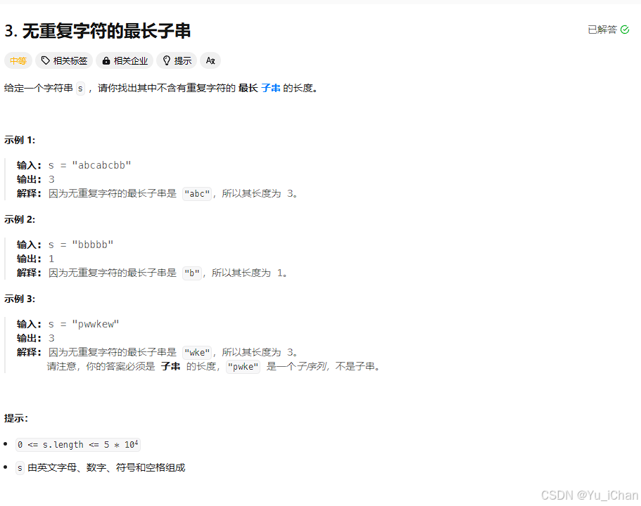Open the 相关企业 pill
The image size is (641, 506).
(125, 61)
